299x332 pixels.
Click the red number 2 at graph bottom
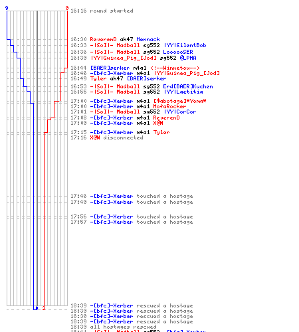(44, 308)
